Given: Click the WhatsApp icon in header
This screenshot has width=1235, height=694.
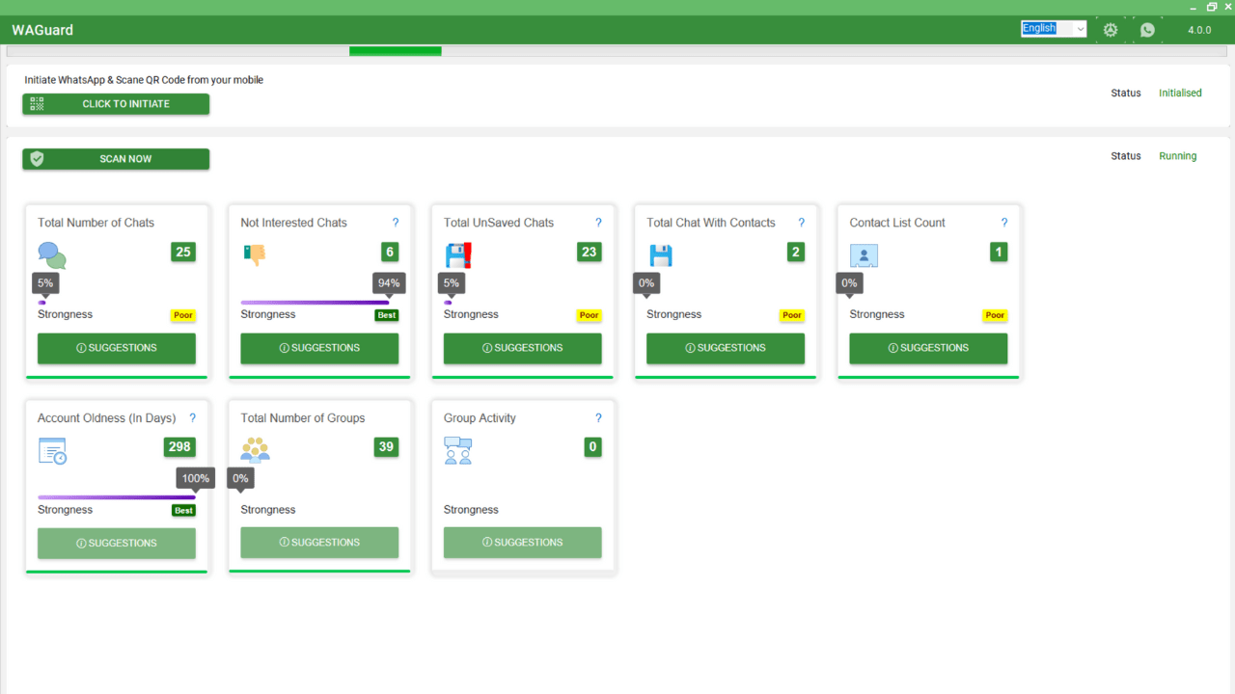Looking at the screenshot, I should 1147,30.
